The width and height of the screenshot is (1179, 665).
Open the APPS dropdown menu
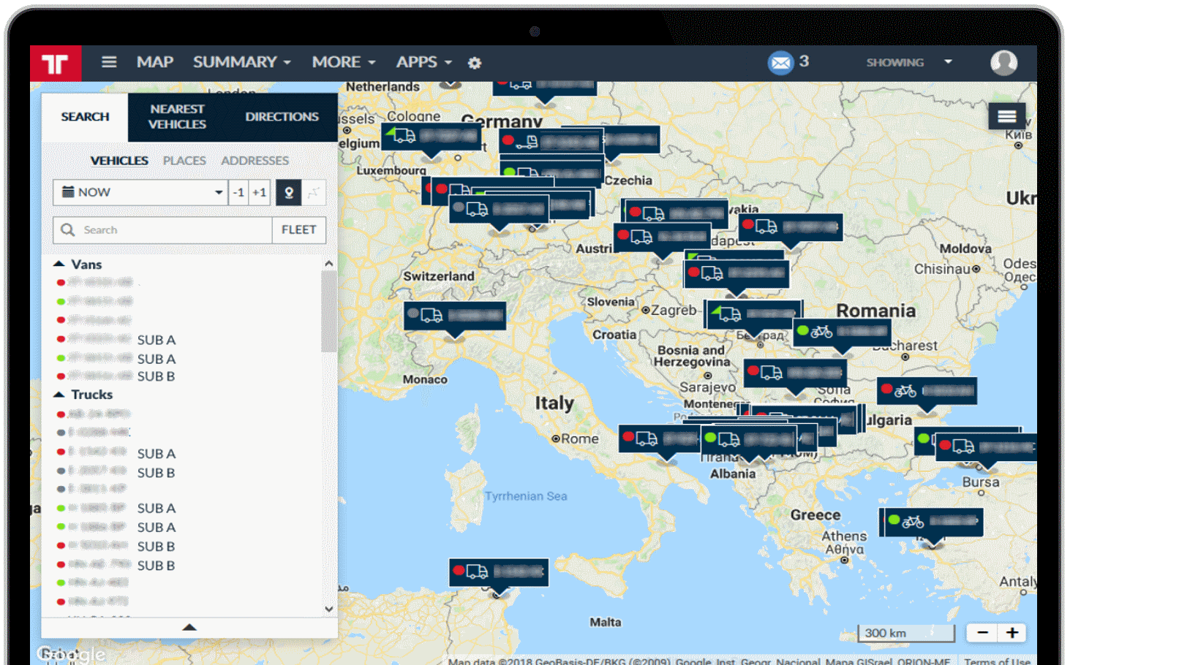click(424, 62)
